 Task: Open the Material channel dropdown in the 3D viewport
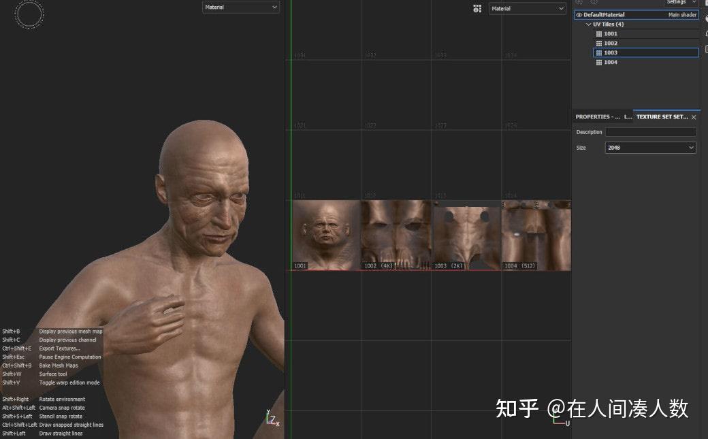coord(240,7)
